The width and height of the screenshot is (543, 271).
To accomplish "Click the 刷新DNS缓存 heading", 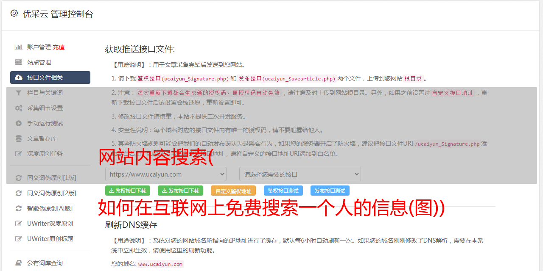I will (x=131, y=224).
